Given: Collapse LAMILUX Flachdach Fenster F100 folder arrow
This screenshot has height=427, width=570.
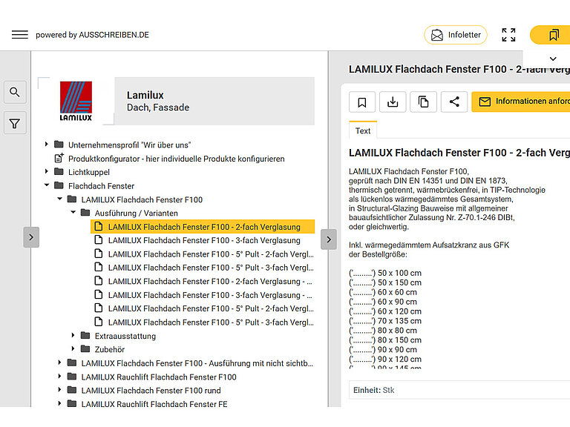Looking at the screenshot, I should coord(60,199).
